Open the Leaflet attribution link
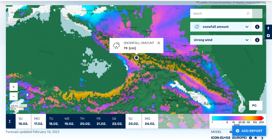Screen dimensions: 272x140 click(202, 2)
